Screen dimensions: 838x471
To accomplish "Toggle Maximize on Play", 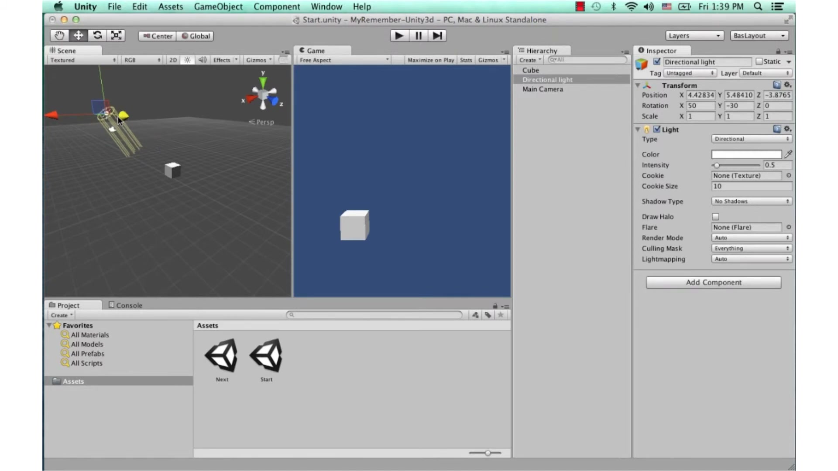I will pos(431,60).
